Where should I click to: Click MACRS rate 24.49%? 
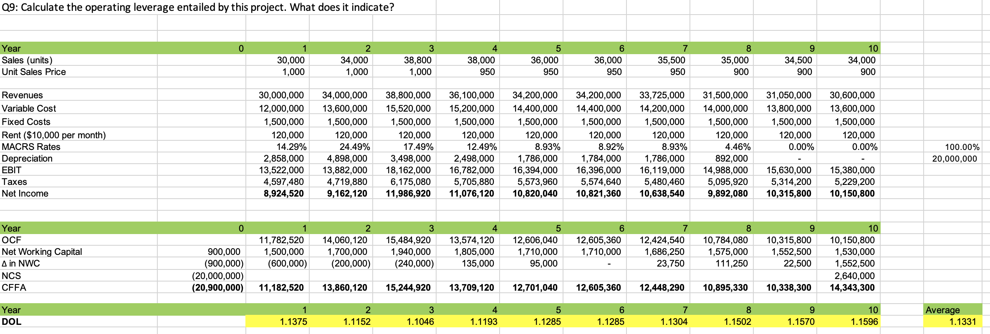point(355,147)
